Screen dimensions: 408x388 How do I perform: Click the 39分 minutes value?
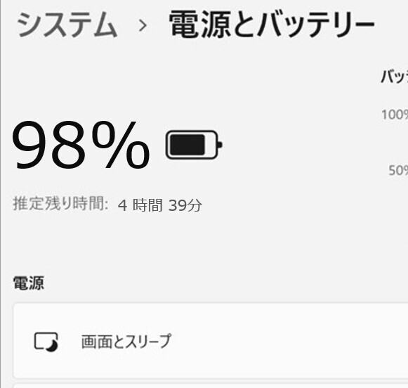point(185,205)
